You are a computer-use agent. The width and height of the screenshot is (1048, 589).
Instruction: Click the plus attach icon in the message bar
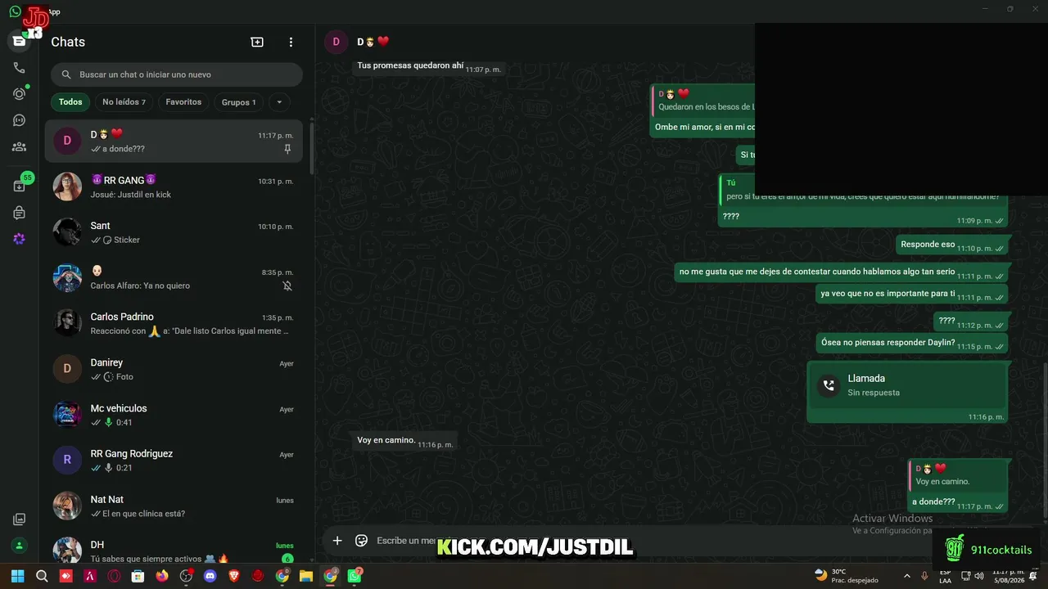[337, 541]
